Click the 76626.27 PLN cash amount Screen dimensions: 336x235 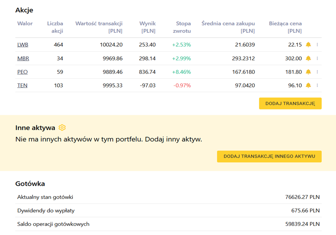302,197
